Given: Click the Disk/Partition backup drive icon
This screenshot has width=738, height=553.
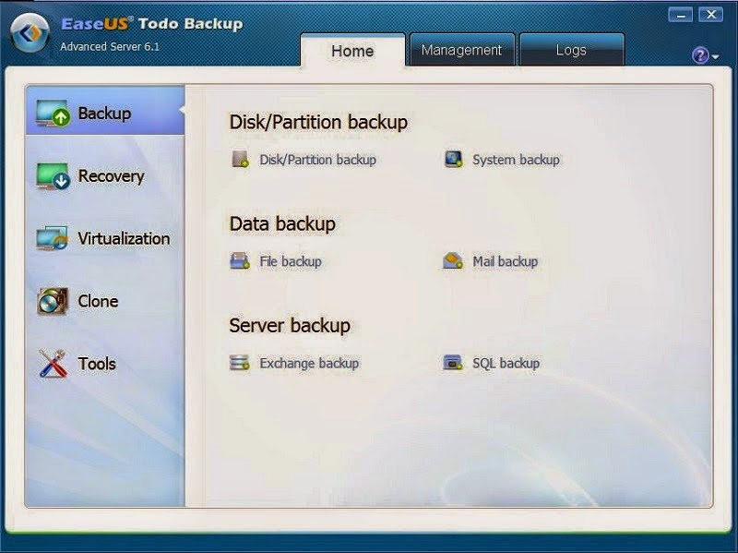Looking at the screenshot, I should 240,159.
